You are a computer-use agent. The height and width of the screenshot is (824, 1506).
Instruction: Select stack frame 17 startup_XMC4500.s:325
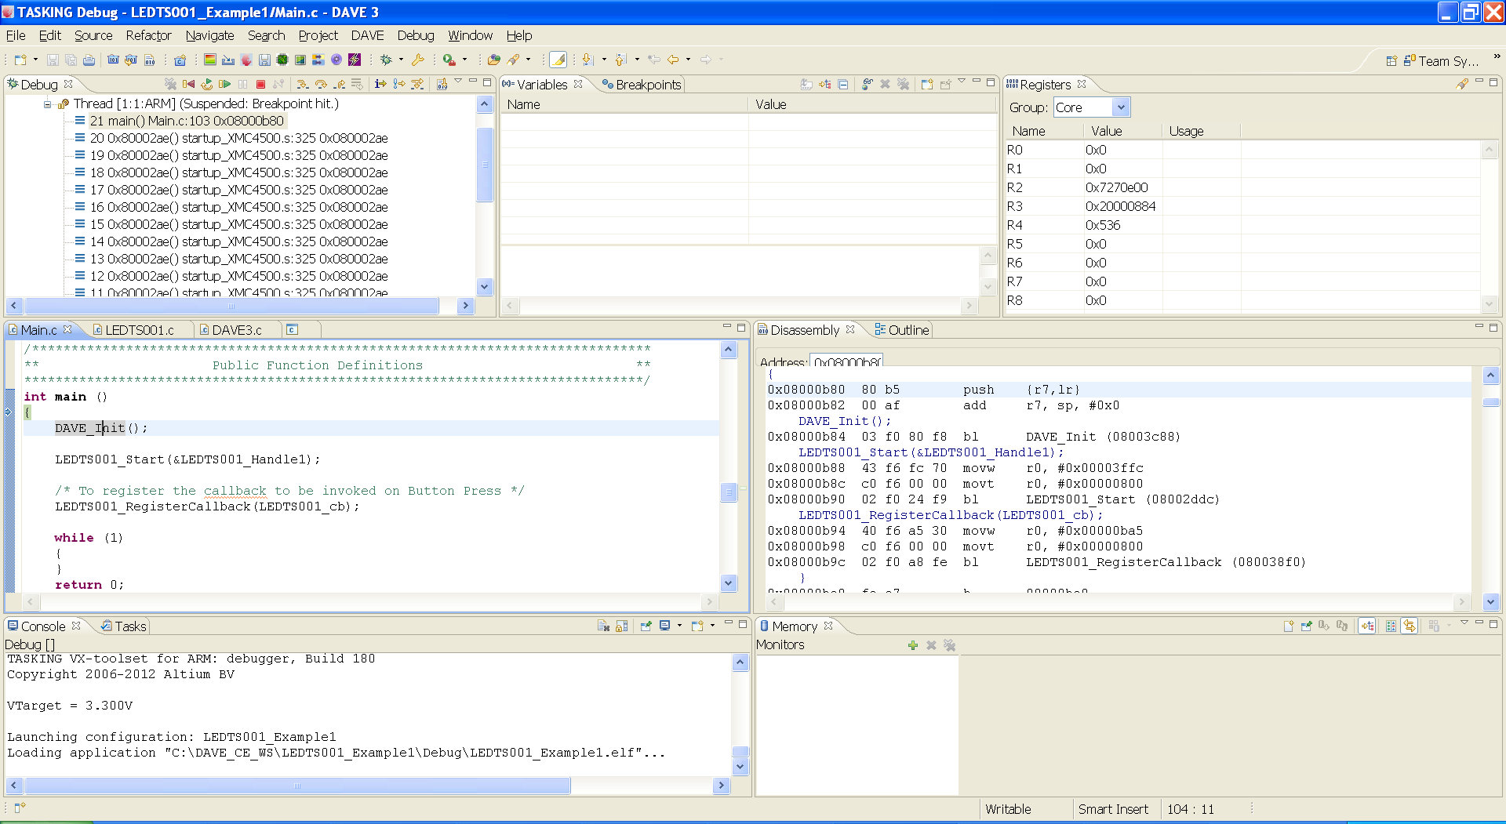[x=238, y=190]
